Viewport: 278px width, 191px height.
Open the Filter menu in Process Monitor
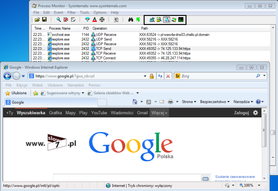point(71,12)
